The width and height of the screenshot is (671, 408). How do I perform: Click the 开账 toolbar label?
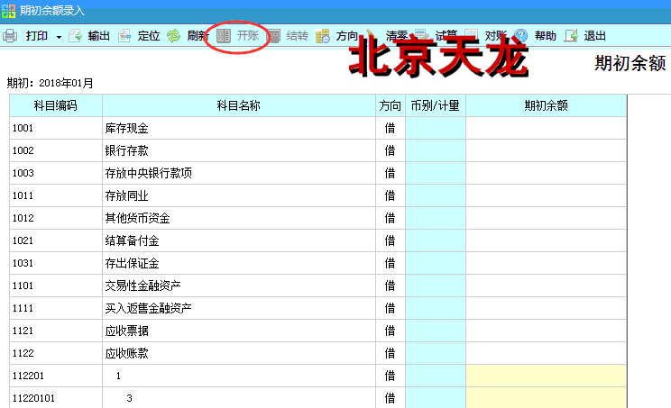[248, 35]
